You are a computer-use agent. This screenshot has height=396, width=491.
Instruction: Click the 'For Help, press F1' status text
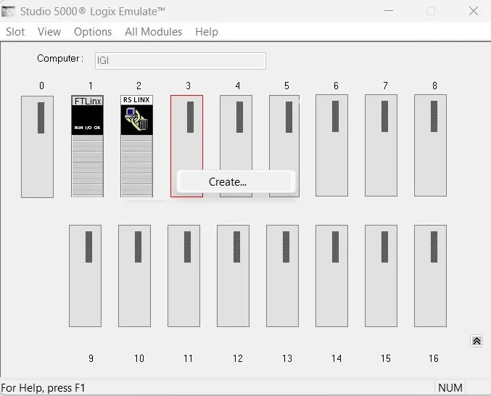(x=44, y=388)
